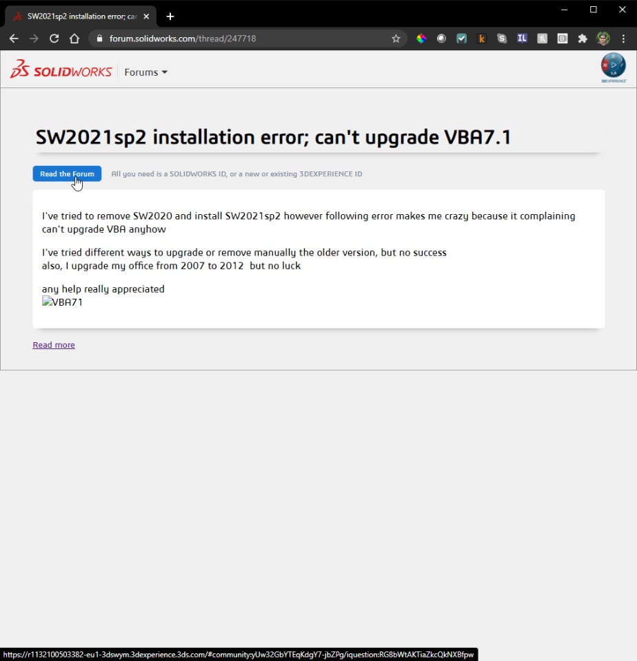Click the text 'any help really appreciated'
Image resolution: width=637 pixels, height=661 pixels.
tap(103, 289)
